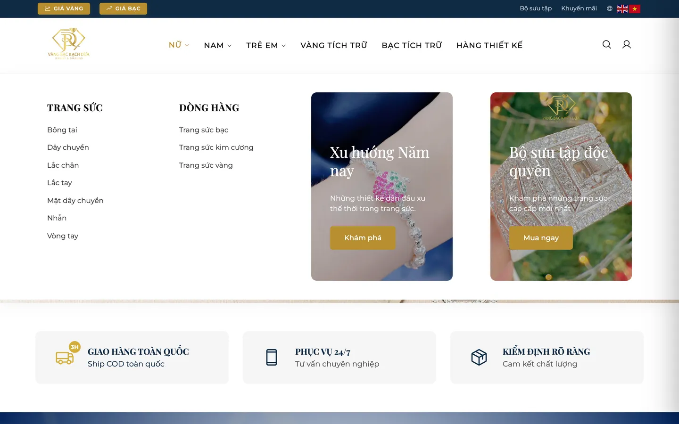Screen dimensions: 679x424
Task: Click the globe language icon
Action: pos(610,8)
